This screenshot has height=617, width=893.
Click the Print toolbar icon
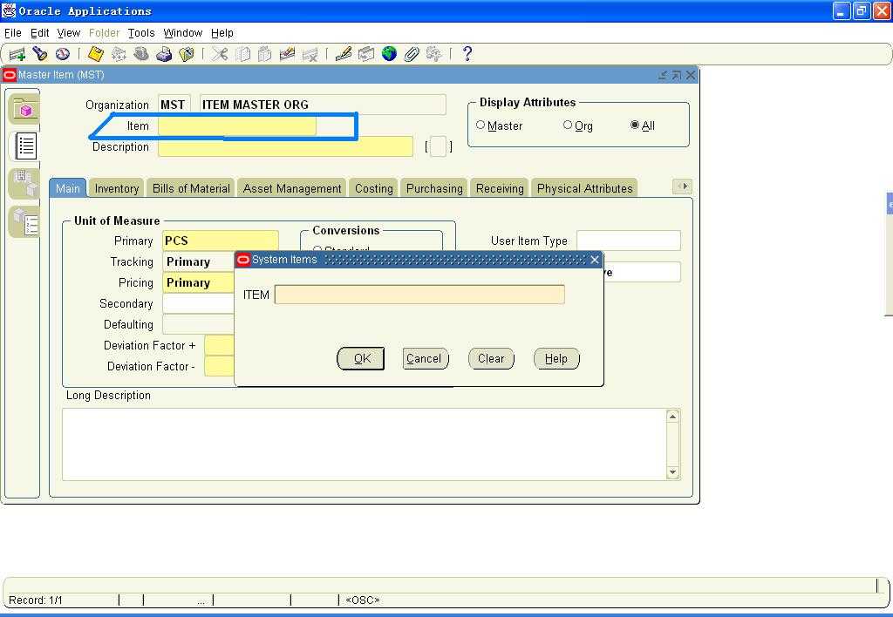pos(164,54)
